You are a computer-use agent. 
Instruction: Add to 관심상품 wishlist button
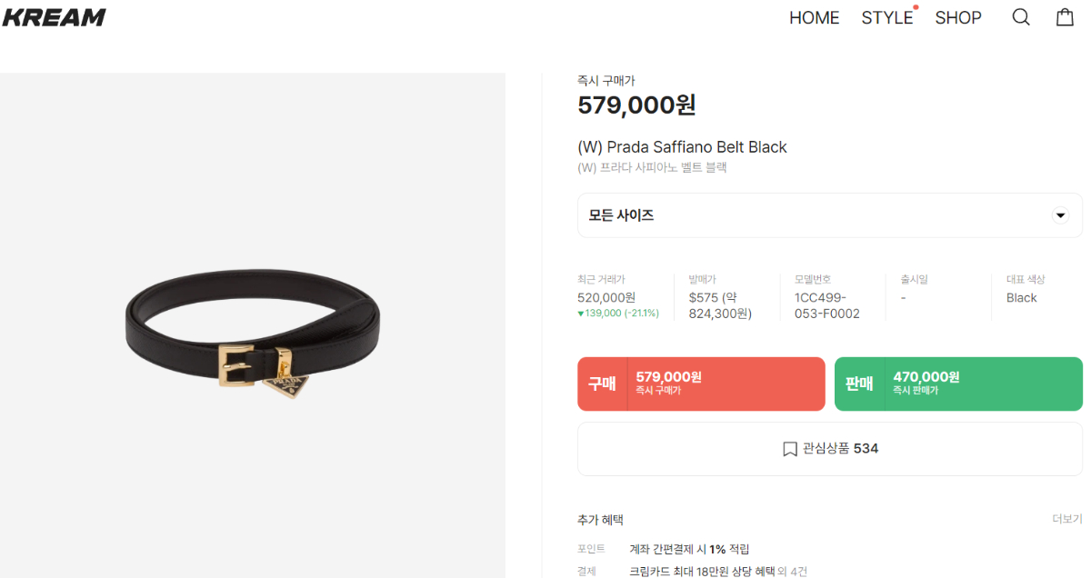[830, 449]
